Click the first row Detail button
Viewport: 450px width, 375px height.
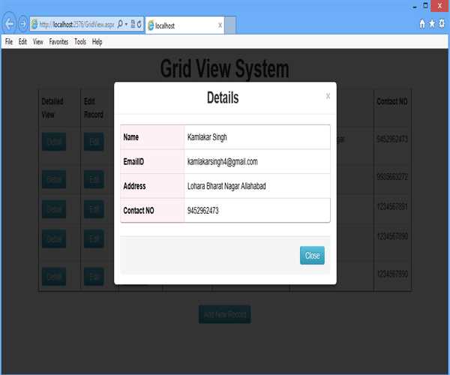[x=54, y=142]
